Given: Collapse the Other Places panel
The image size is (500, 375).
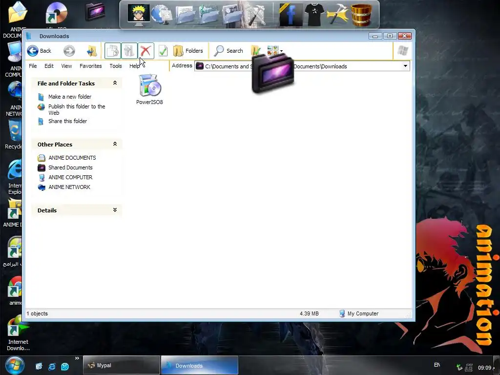Looking at the screenshot, I should [x=115, y=144].
